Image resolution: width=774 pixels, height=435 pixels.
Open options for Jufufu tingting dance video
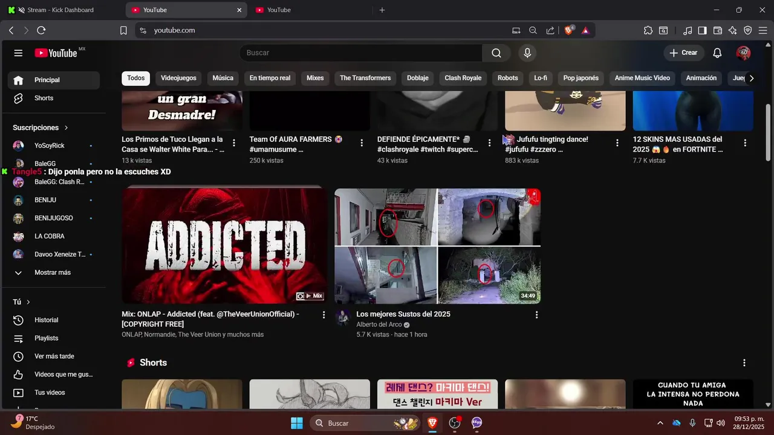pos(617,143)
